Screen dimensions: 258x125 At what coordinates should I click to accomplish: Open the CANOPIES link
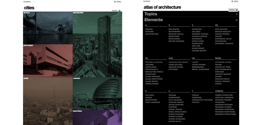(x=197, y=29)
